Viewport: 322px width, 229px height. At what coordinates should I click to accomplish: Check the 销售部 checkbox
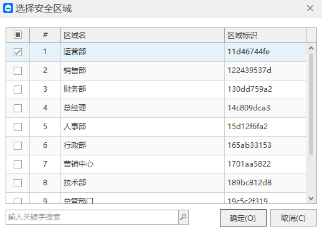[17, 71]
